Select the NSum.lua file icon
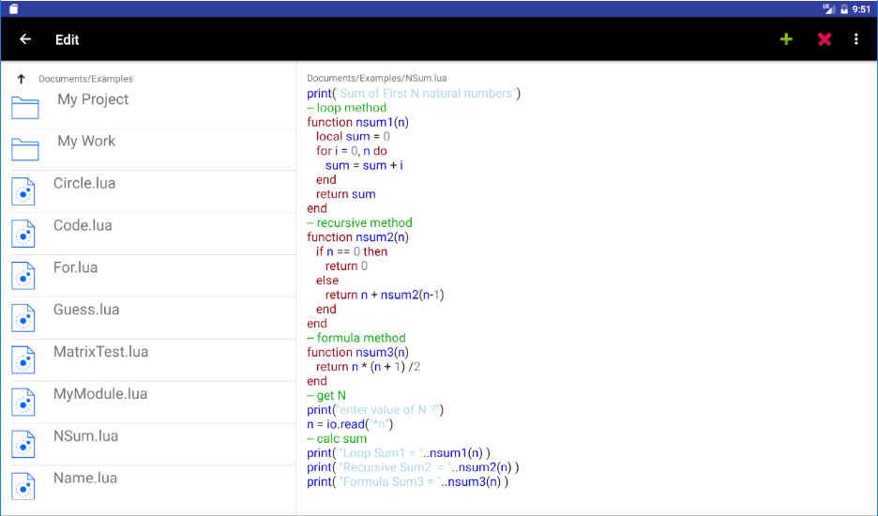The height and width of the screenshot is (516, 878). coord(23,445)
